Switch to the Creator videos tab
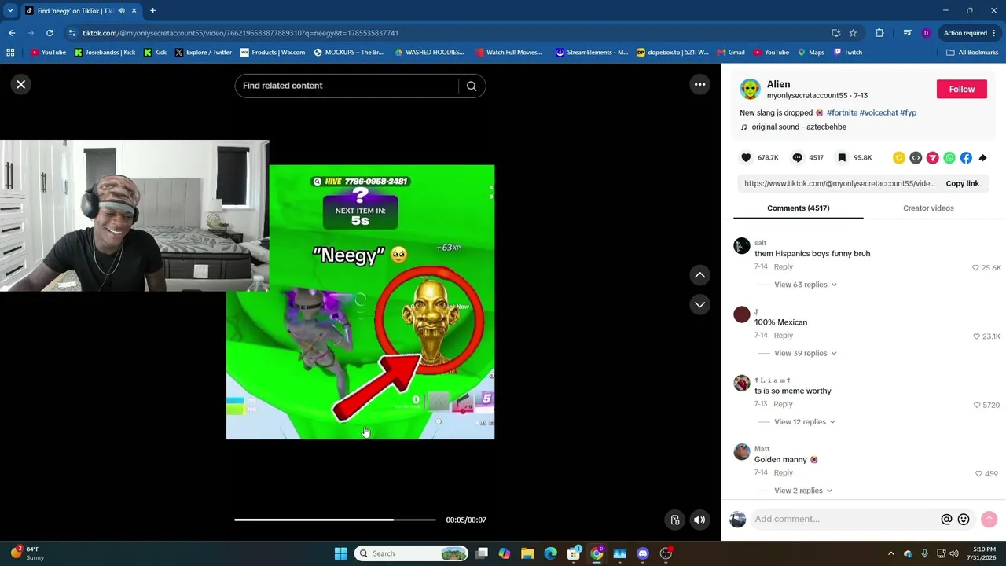The width and height of the screenshot is (1006, 566). pos(928,208)
